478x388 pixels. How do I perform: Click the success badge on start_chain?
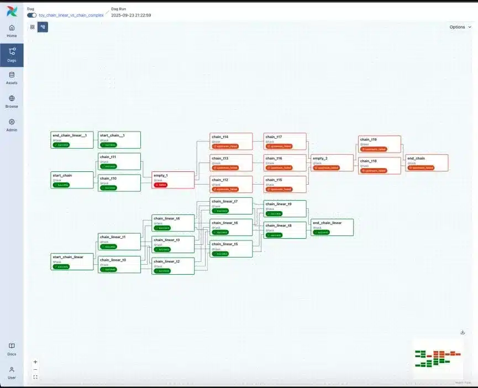[x=61, y=185]
